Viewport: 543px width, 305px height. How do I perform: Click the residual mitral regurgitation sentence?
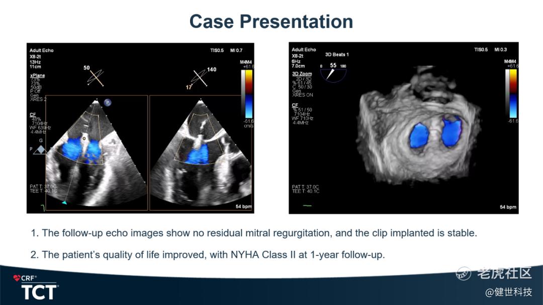pyautogui.click(x=254, y=233)
